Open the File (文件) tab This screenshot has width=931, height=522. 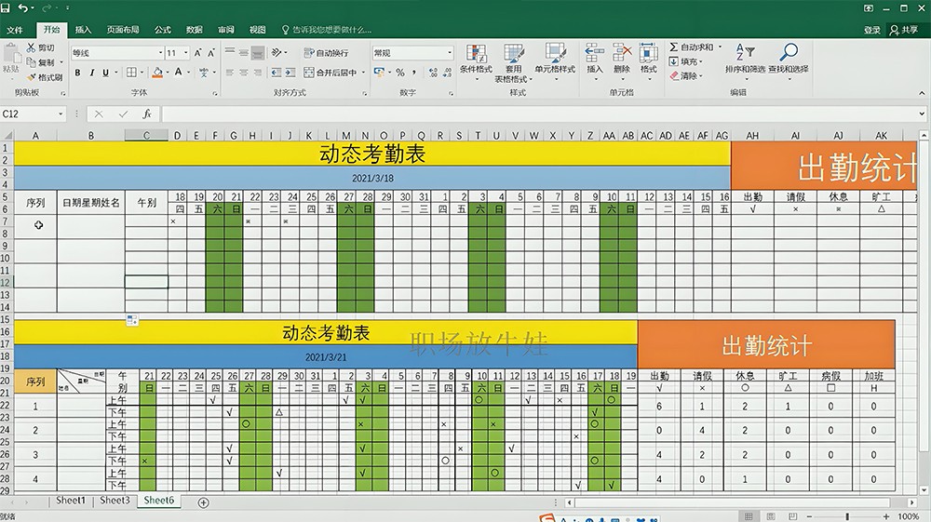14,30
